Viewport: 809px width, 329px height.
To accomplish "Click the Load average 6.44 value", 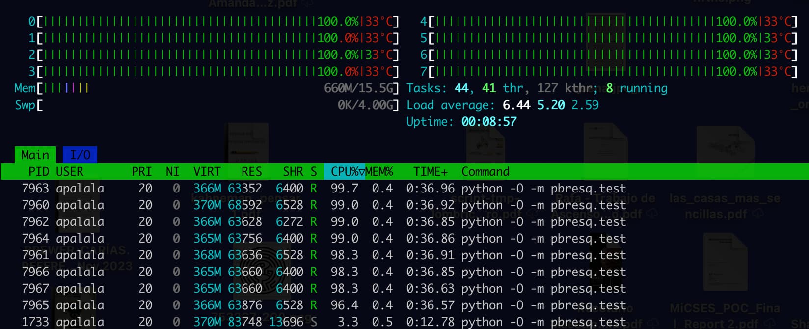I will [516, 105].
